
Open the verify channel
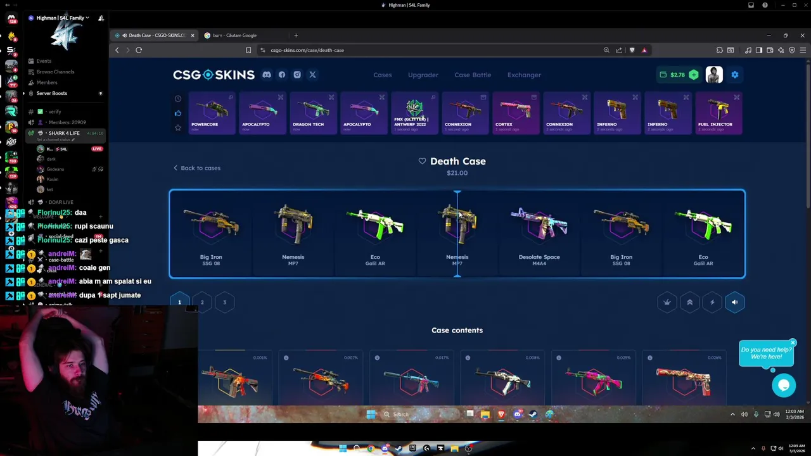click(x=55, y=111)
